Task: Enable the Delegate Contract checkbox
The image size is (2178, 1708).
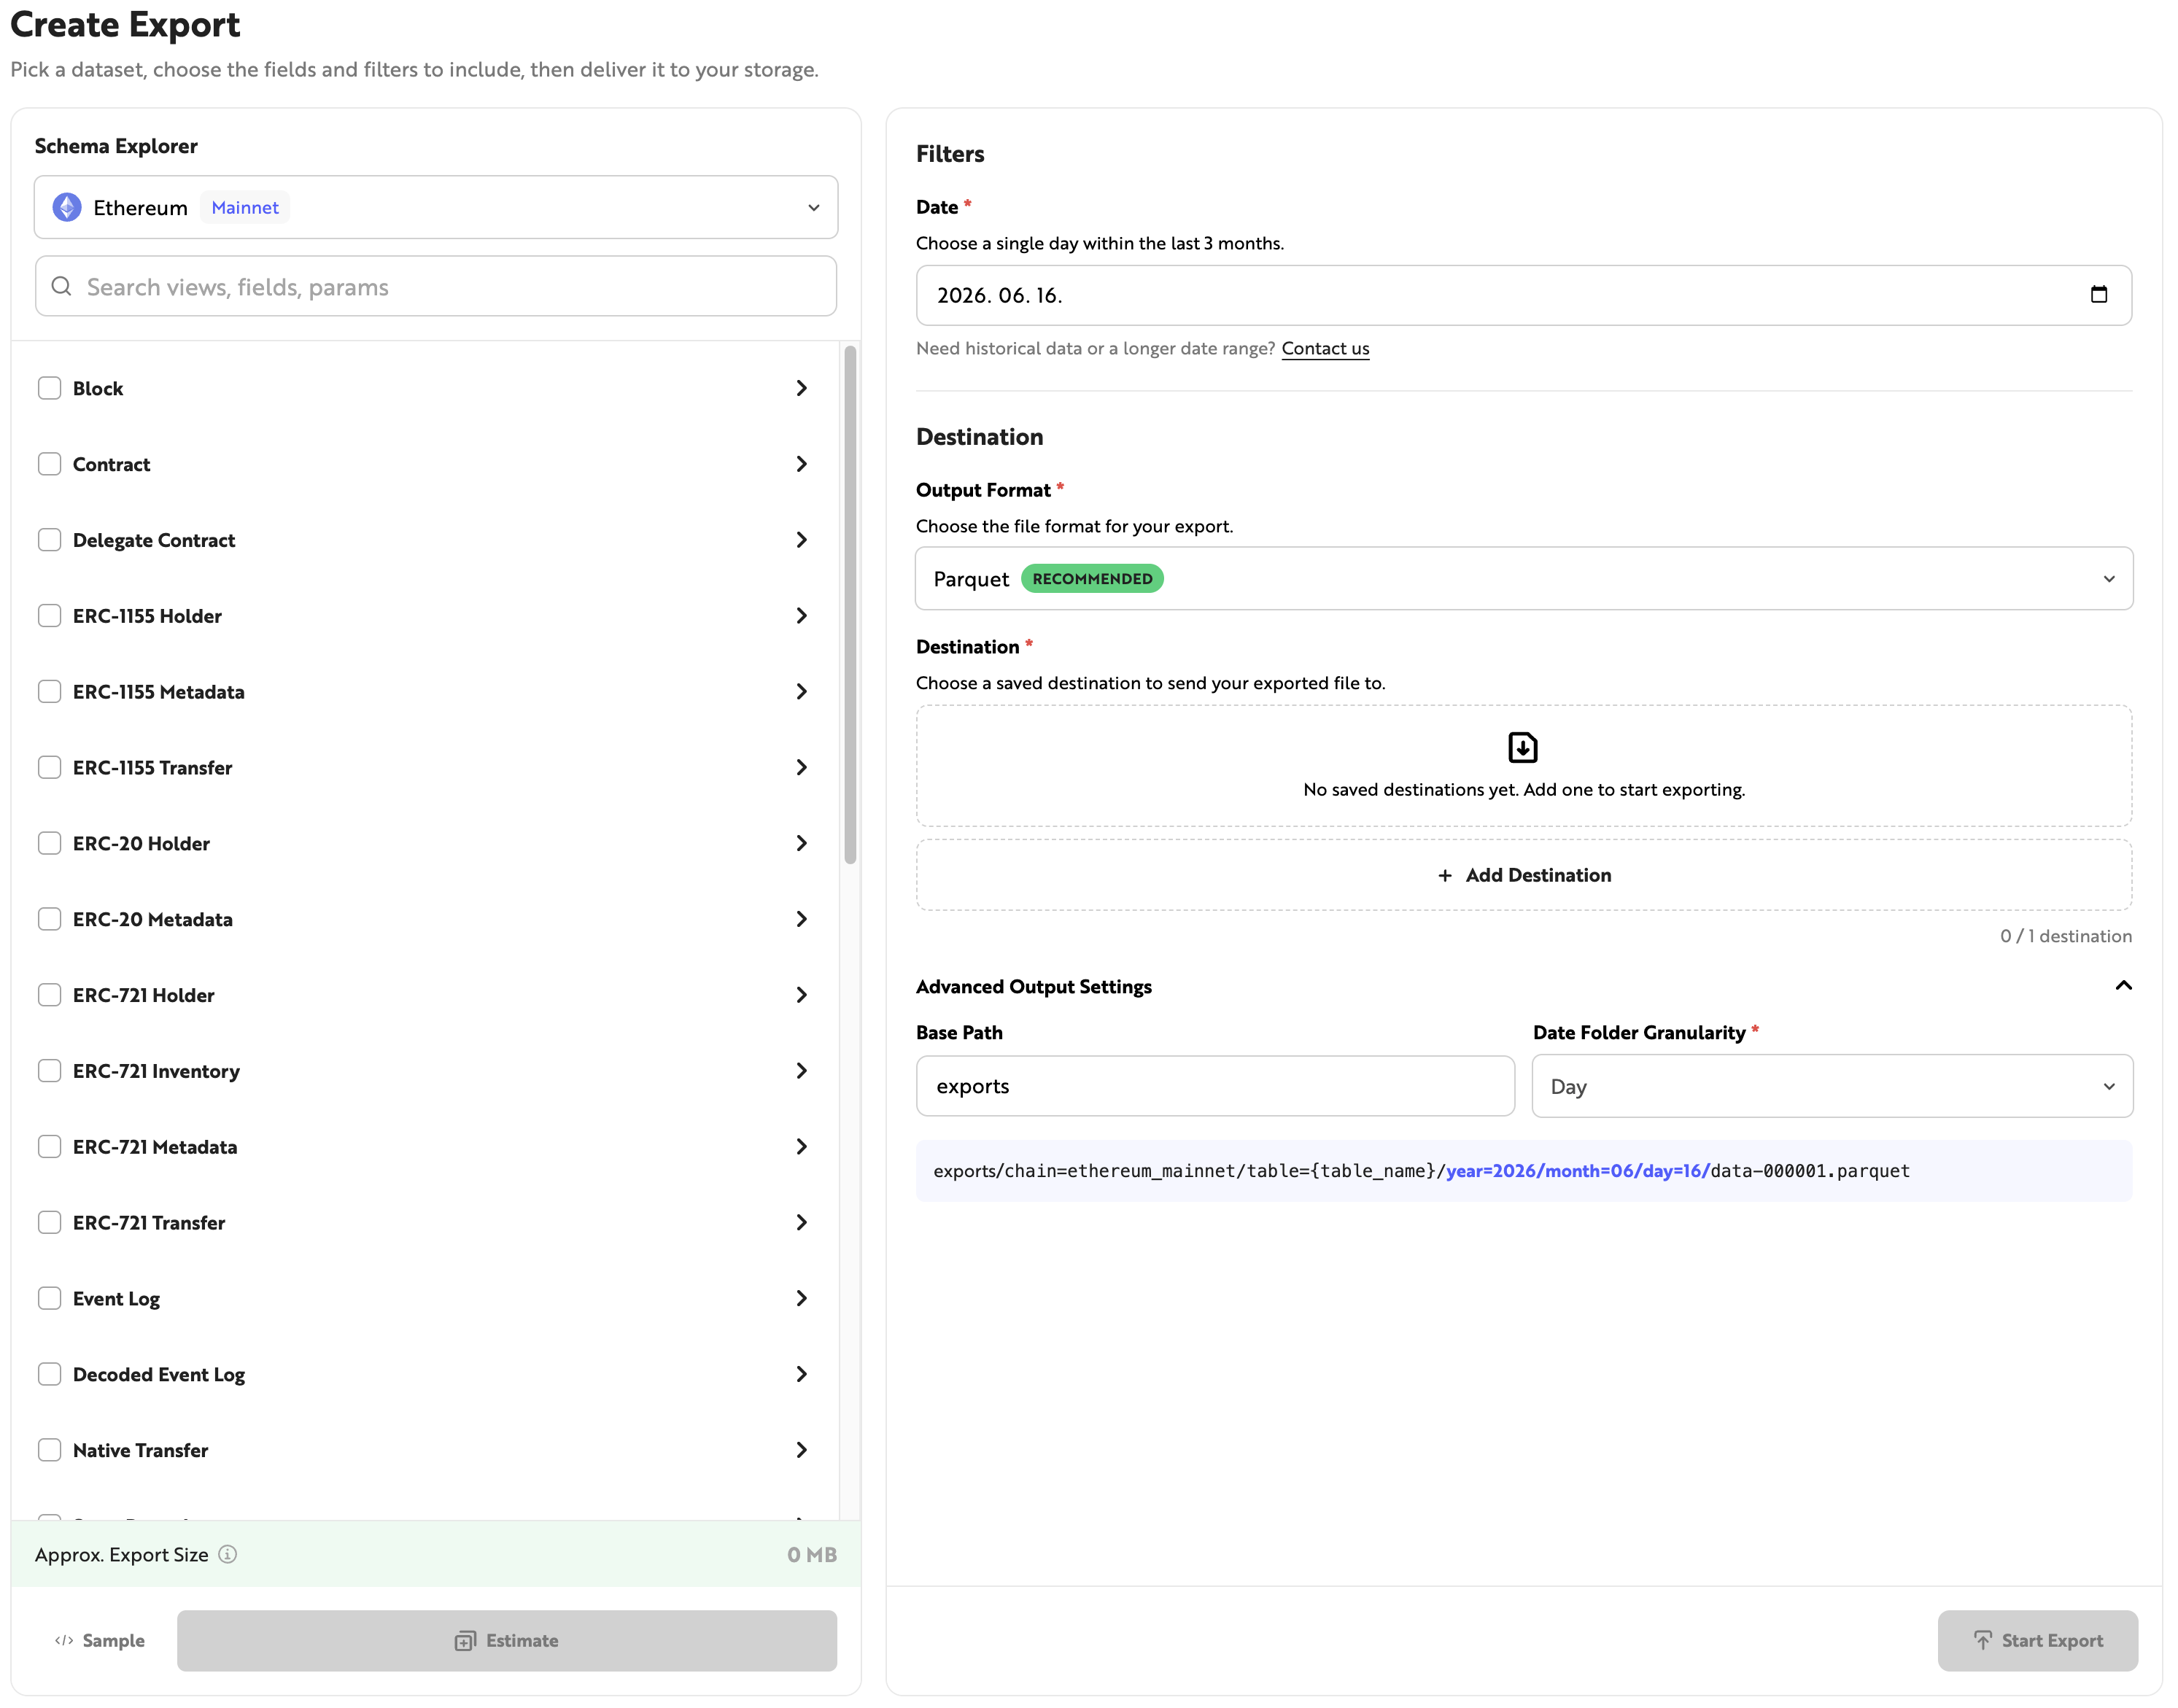Action: 49,540
